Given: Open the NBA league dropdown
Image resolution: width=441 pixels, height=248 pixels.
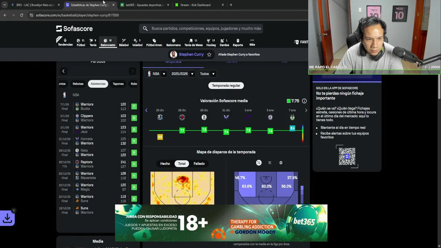Looking at the screenshot, I should (x=157, y=74).
